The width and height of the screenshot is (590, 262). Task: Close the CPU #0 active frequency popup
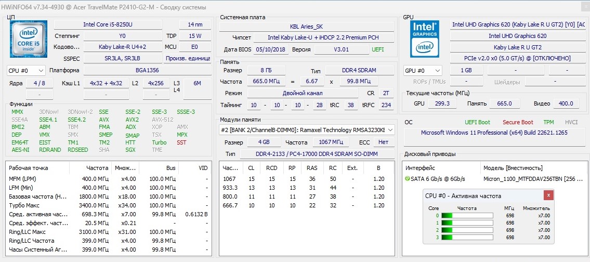tap(548, 195)
